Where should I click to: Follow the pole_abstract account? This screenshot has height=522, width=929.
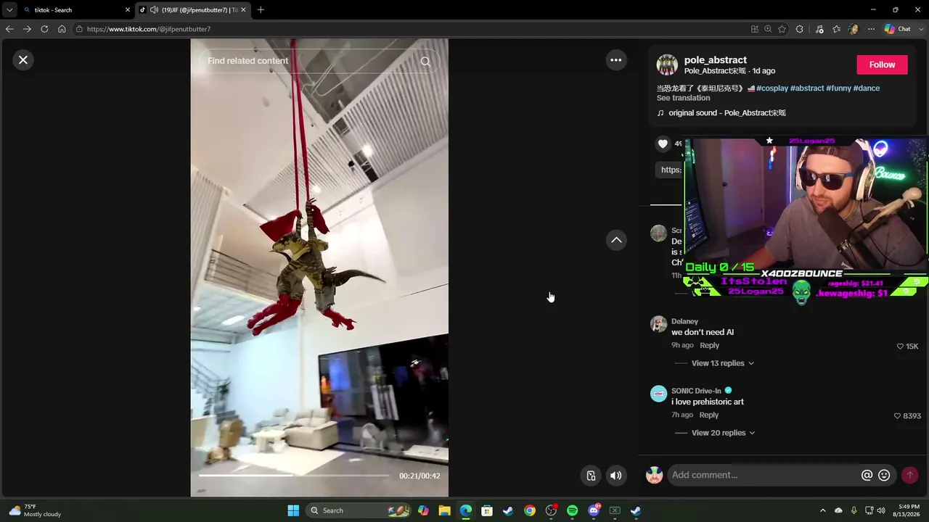coord(882,65)
